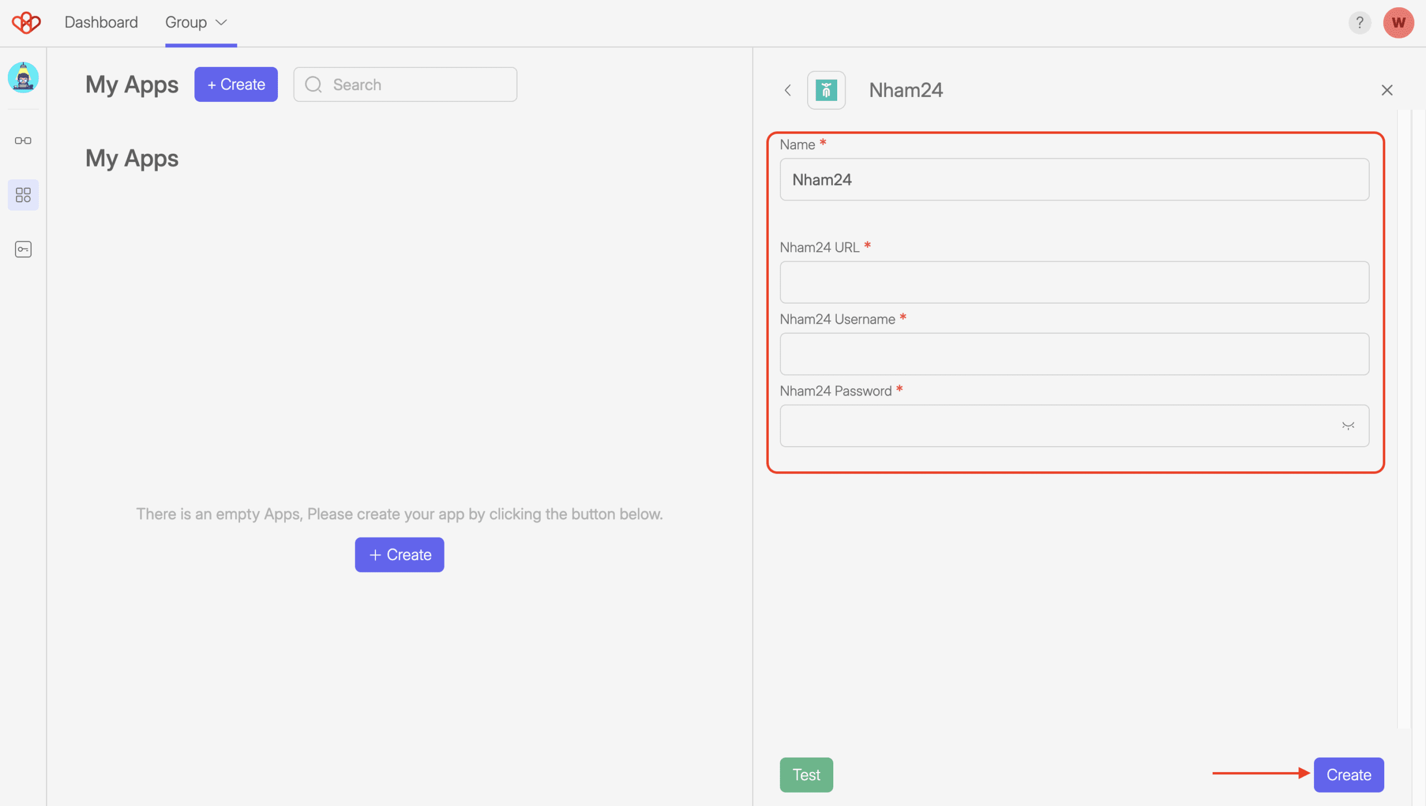Click the search magnifier icon

[x=314, y=84]
